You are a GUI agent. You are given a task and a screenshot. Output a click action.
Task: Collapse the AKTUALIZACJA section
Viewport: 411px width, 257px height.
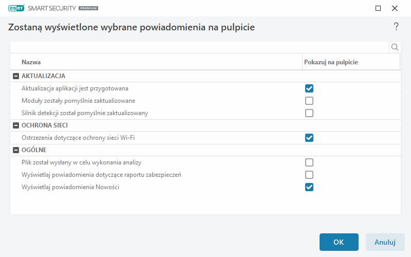tap(16, 76)
